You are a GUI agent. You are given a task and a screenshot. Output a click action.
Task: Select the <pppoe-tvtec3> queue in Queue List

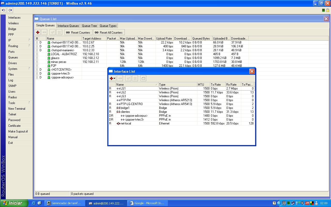[x=71, y=73]
